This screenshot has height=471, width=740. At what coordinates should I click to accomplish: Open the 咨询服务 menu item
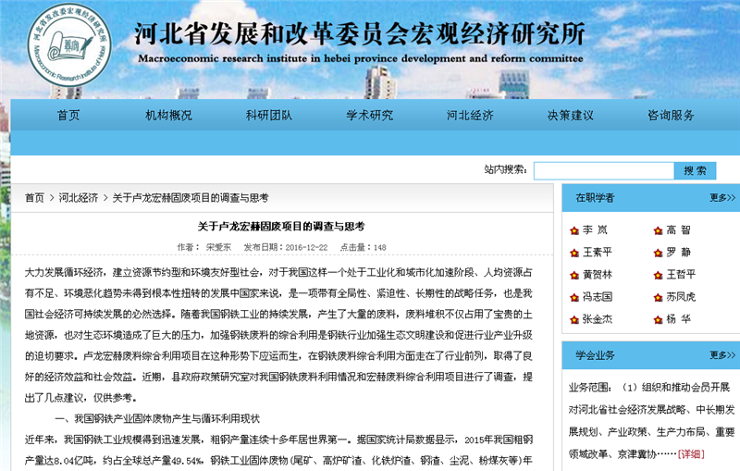(x=672, y=115)
